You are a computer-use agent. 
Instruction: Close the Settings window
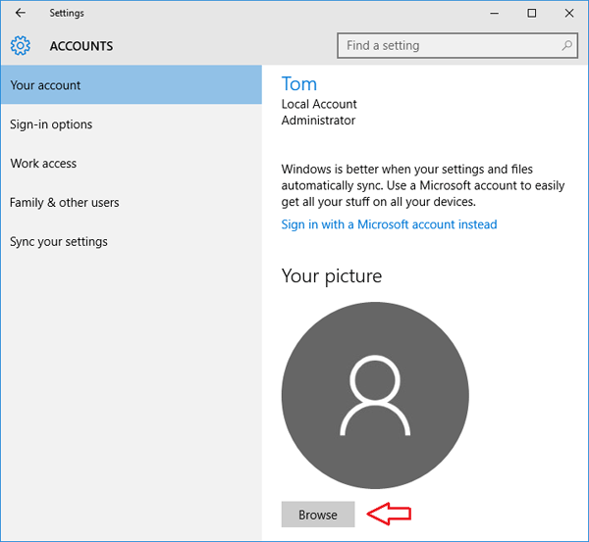[x=569, y=14]
